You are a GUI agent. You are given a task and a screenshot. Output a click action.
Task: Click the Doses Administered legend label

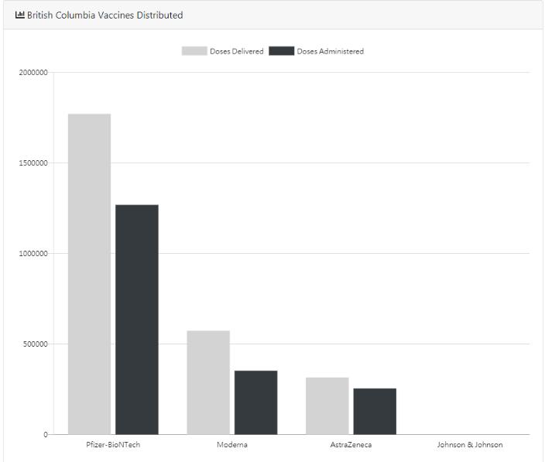pyautogui.click(x=331, y=51)
